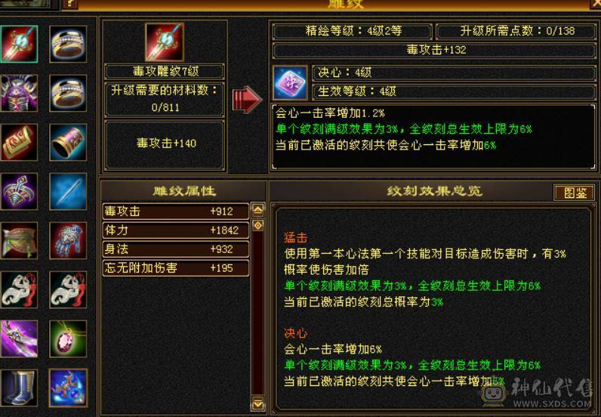Viewport: 601px width, 417px height.
Task: Pick the green belt equipment slot
Action: (19, 240)
